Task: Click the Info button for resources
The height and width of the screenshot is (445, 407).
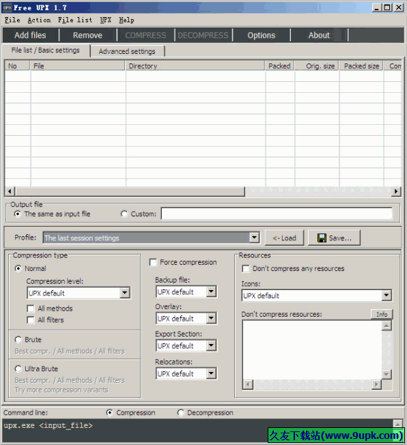Action: click(382, 314)
